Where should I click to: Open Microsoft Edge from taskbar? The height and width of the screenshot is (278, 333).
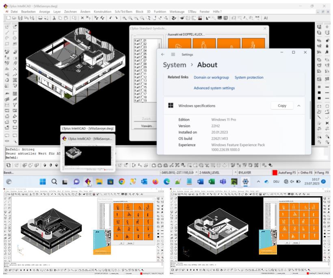pyautogui.click(x=167, y=182)
